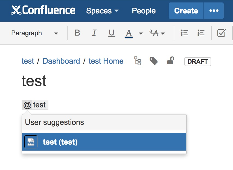
Task: Click the Create button
Action: (x=186, y=11)
